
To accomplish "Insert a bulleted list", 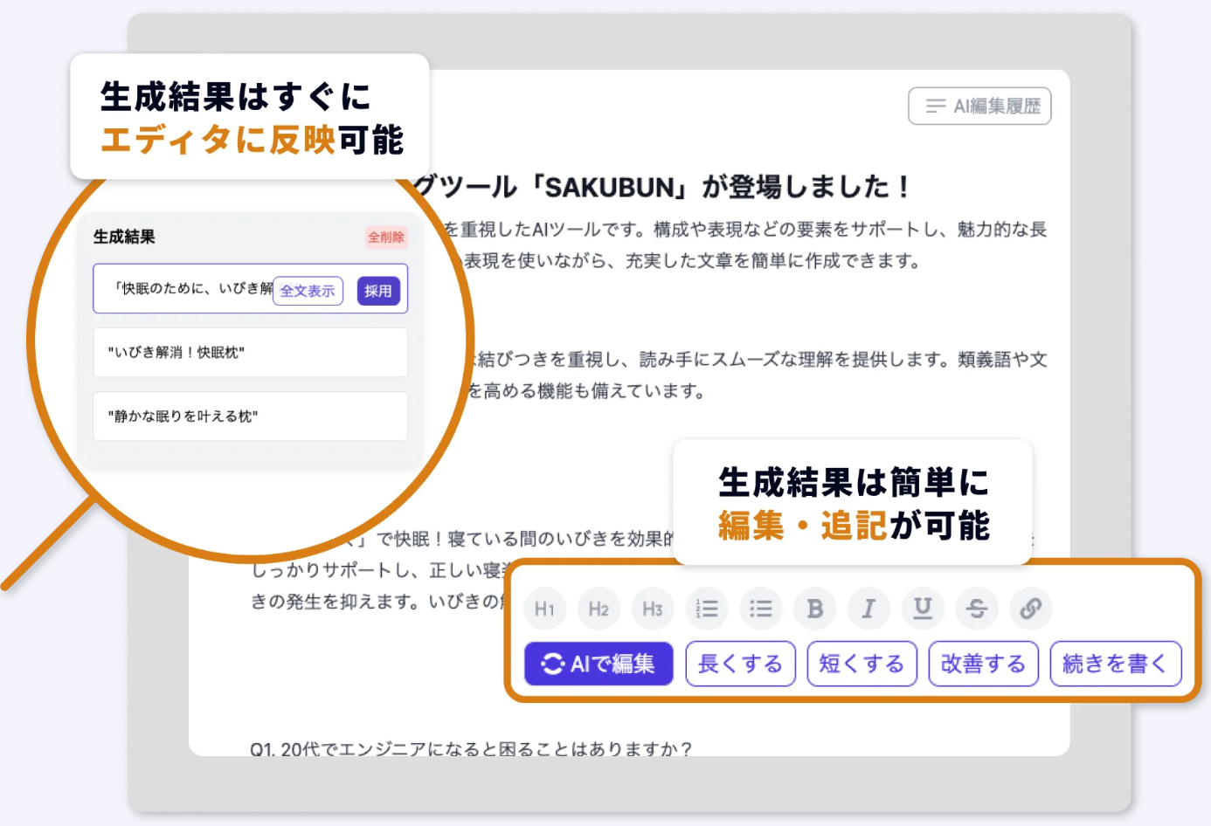I will (x=761, y=609).
